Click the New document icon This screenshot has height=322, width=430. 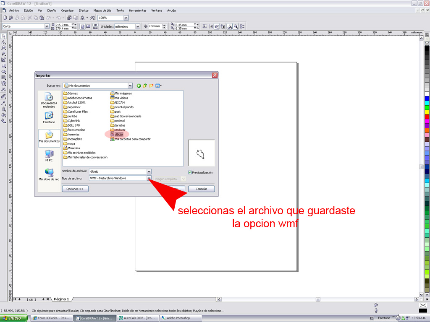pos(5,18)
